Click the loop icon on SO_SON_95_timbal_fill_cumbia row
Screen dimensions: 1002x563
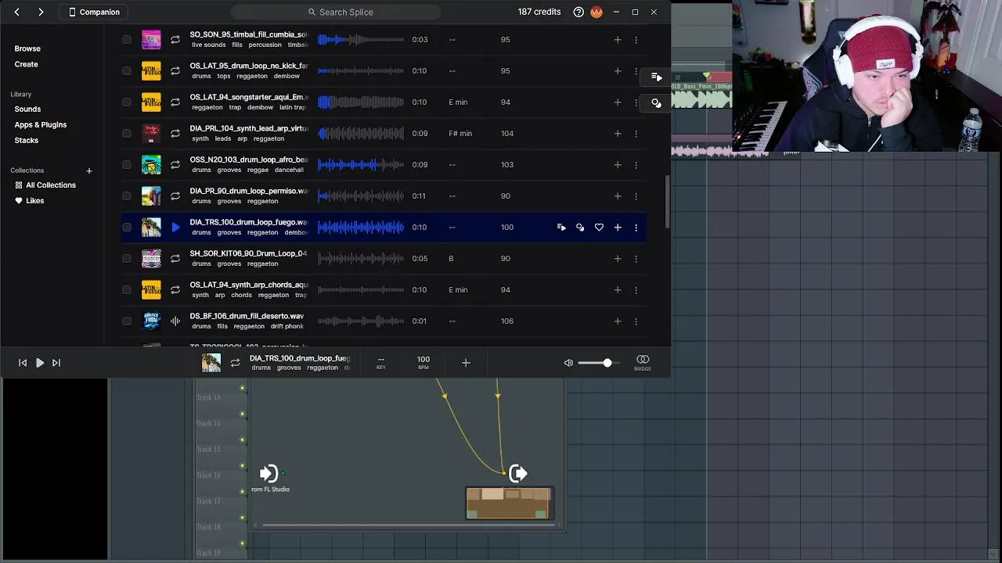coord(175,40)
